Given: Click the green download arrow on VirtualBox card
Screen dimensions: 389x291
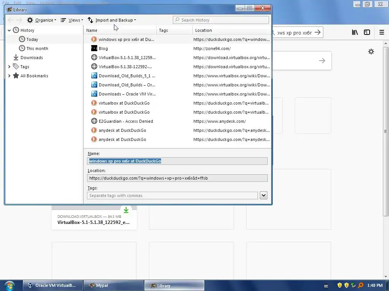Looking at the screenshot, I should (x=126, y=210).
